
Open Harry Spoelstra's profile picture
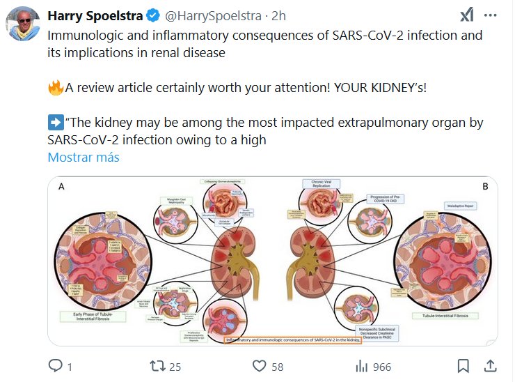[23, 24]
